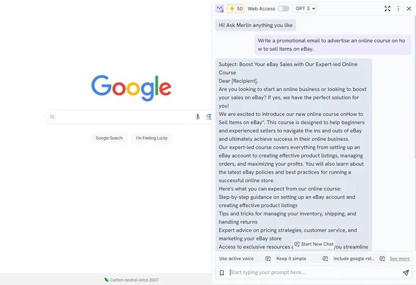The width and height of the screenshot is (416, 285).
Task: Close the Merlin chat panel
Action: pyautogui.click(x=408, y=9)
